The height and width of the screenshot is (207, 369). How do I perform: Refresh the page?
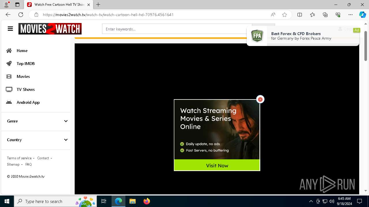coord(21,15)
